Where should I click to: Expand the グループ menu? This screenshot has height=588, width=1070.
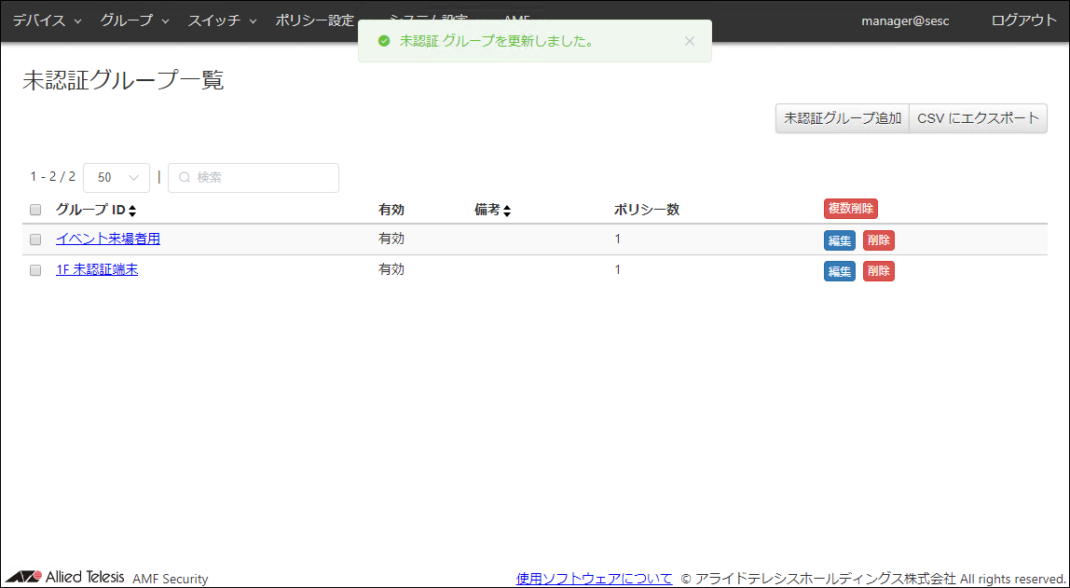(x=134, y=21)
